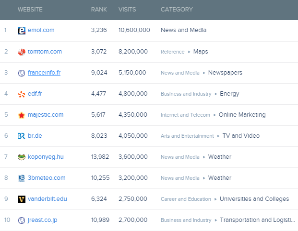Click the frog icon beside koponyeg.hu
This screenshot has width=298, height=231.
[x=22, y=157]
